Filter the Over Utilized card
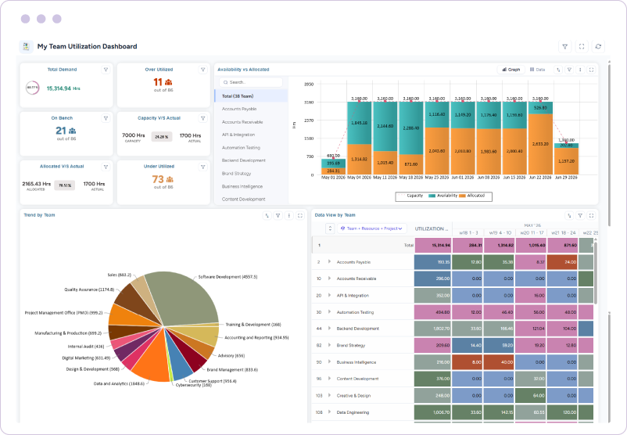Viewport: 627px width, 435px height. click(x=203, y=70)
